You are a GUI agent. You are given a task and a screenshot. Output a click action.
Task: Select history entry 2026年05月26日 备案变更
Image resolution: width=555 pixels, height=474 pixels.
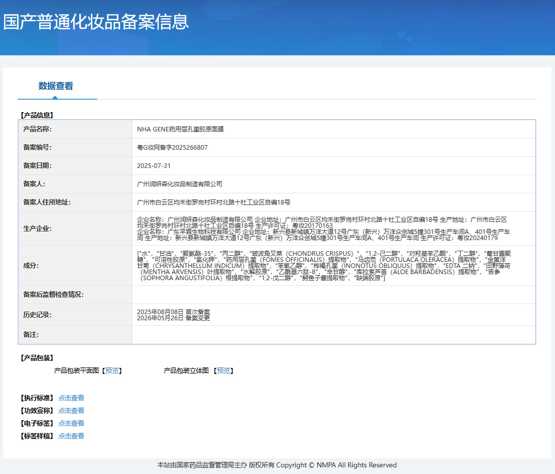[174, 318]
